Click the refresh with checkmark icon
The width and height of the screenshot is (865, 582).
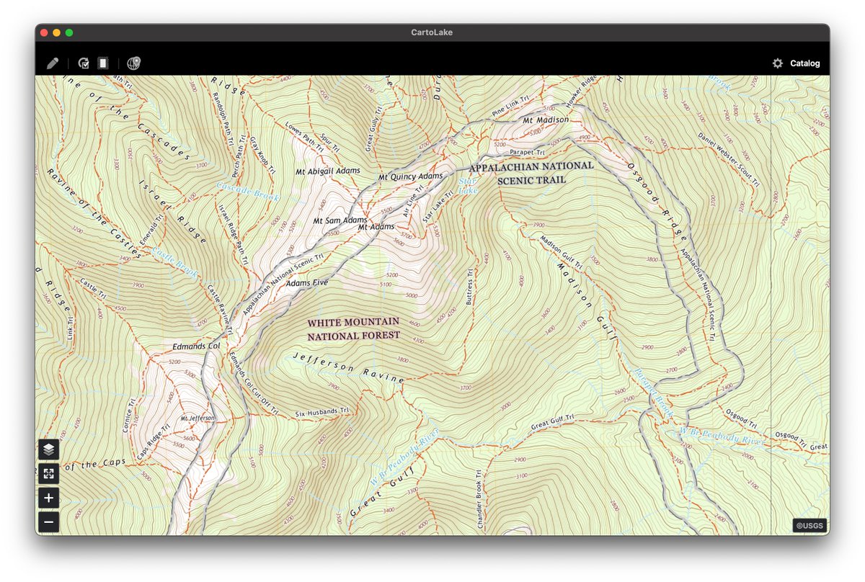tap(84, 63)
